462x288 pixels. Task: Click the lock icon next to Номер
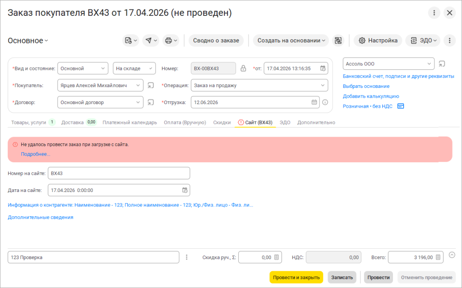(243, 69)
